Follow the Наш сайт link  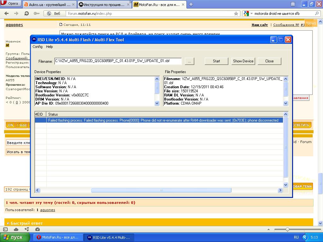(x=260, y=25)
